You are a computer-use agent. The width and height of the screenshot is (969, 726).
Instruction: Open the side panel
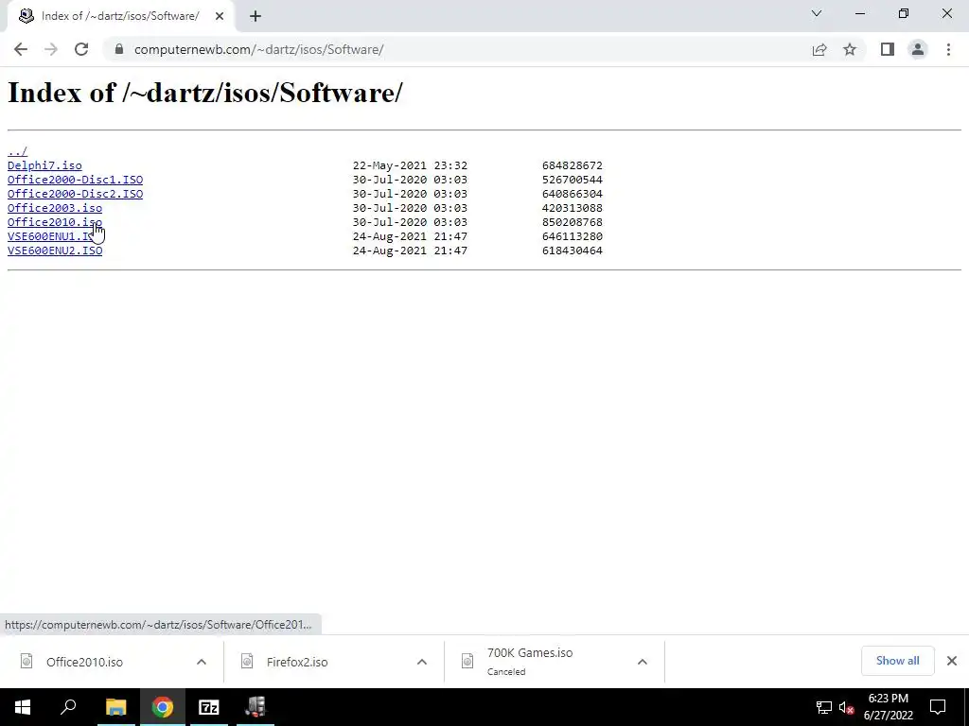[888, 49]
